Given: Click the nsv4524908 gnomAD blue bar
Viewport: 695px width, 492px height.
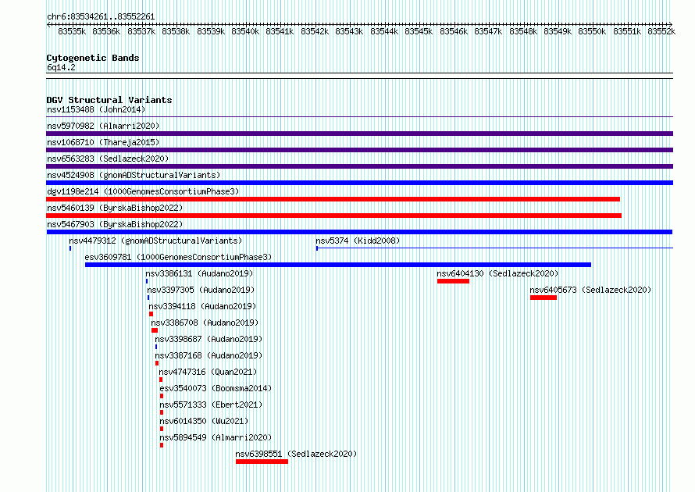Looking at the screenshot, I should pyautogui.click(x=359, y=183).
